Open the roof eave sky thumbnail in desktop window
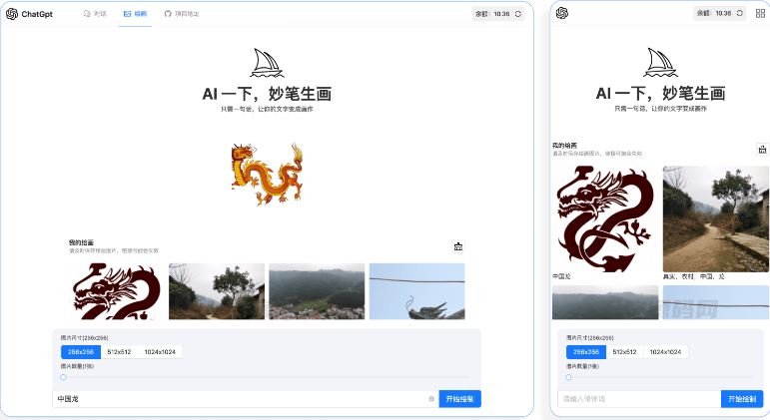 coord(416,291)
